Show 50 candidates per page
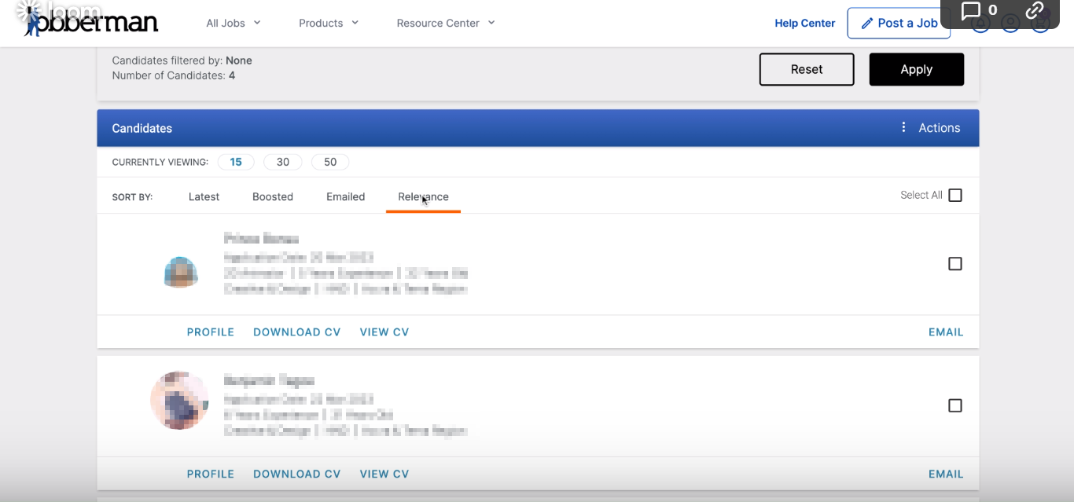This screenshot has width=1074, height=502. coord(329,162)
